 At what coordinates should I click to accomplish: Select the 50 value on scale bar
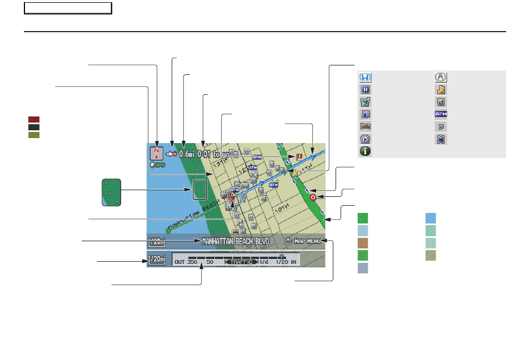[x=210, y=262]
